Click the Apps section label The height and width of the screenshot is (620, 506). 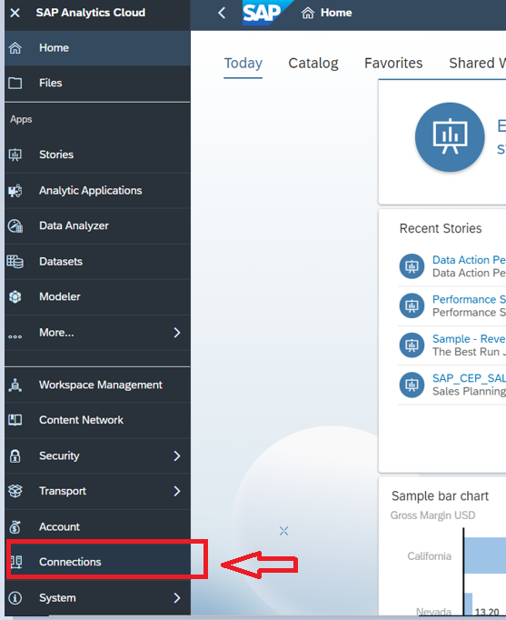[21, 119]
